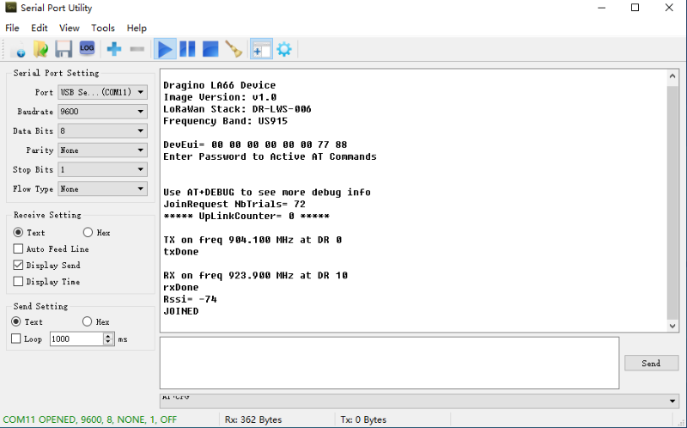The image size is (687, 428).
Task: Open the Stop Bits dropdown
Action: click(x=102, y=169)
